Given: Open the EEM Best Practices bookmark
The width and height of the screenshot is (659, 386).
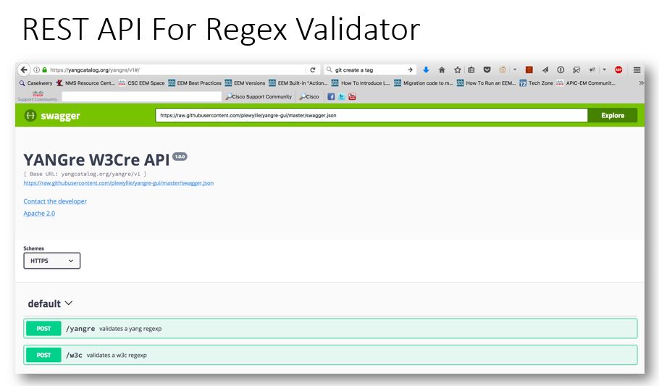Looking at the screenshot, I should tap(195, 83).
